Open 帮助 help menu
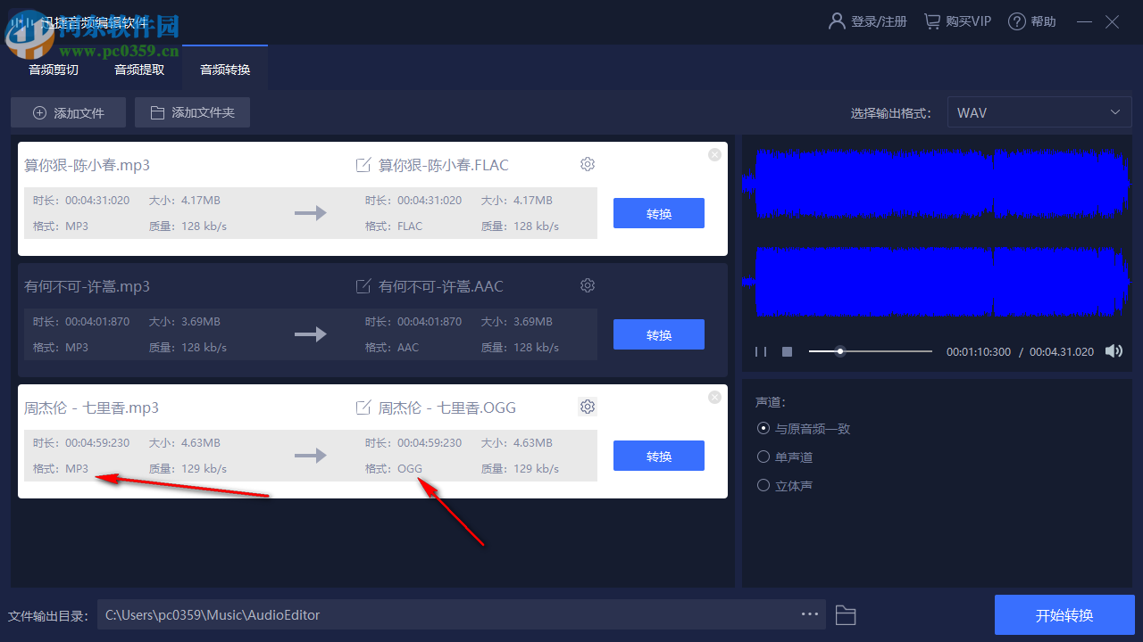 [x=1031, y=21]
